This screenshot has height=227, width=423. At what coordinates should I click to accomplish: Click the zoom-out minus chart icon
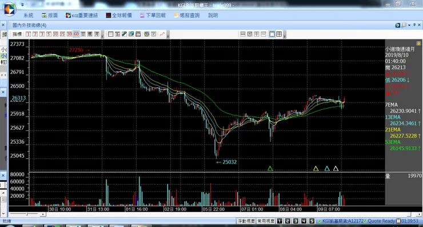264,34
